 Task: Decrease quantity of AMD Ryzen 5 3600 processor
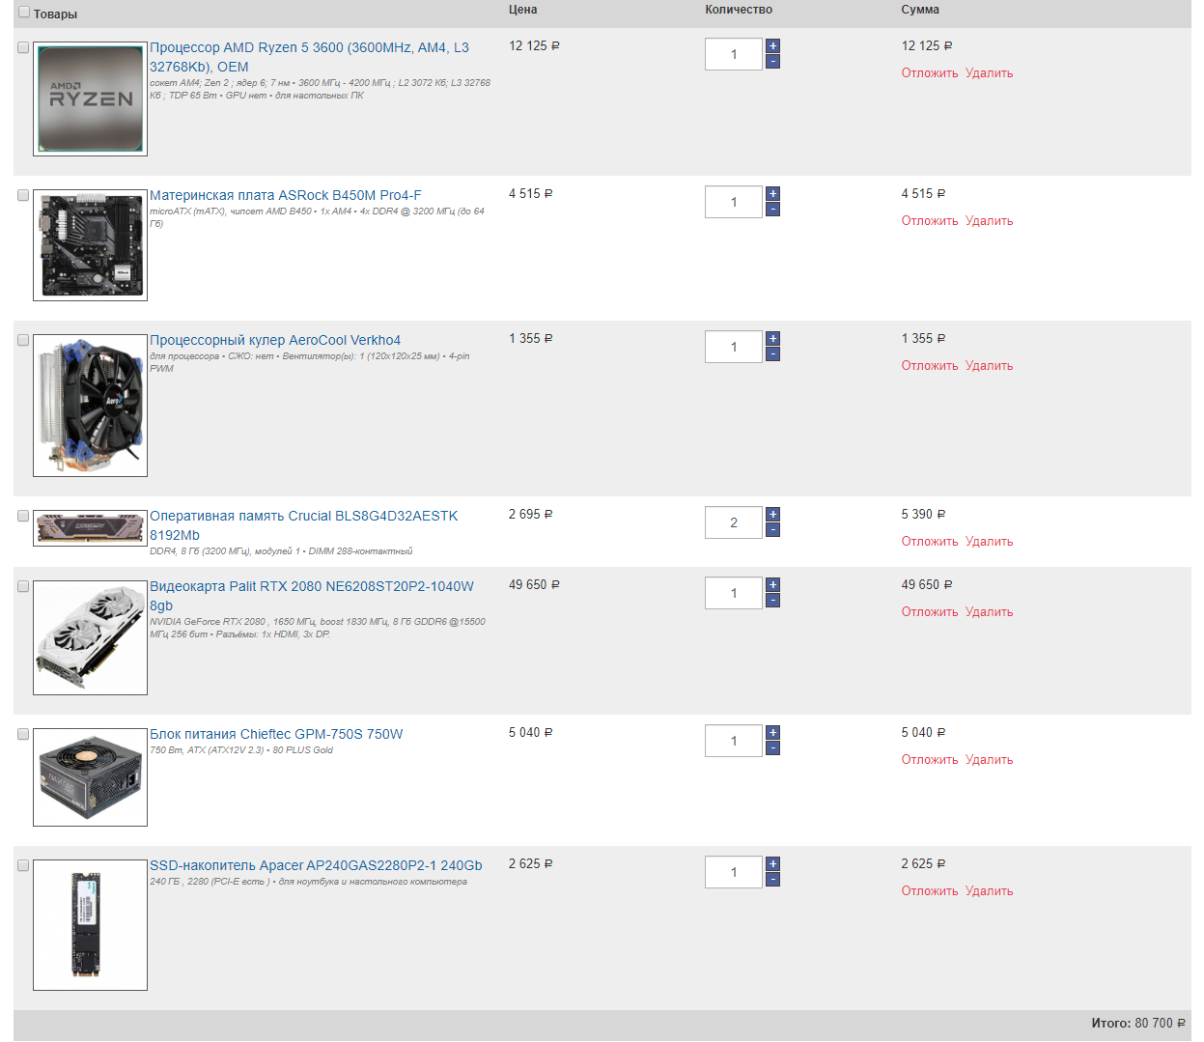pyautogui.click(x=772, y=62)
